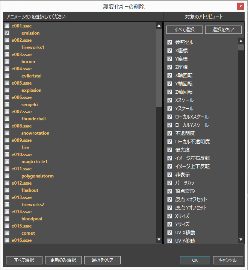
Task: Click すべて選択 below the animation list
Action: tap(24, 260)
